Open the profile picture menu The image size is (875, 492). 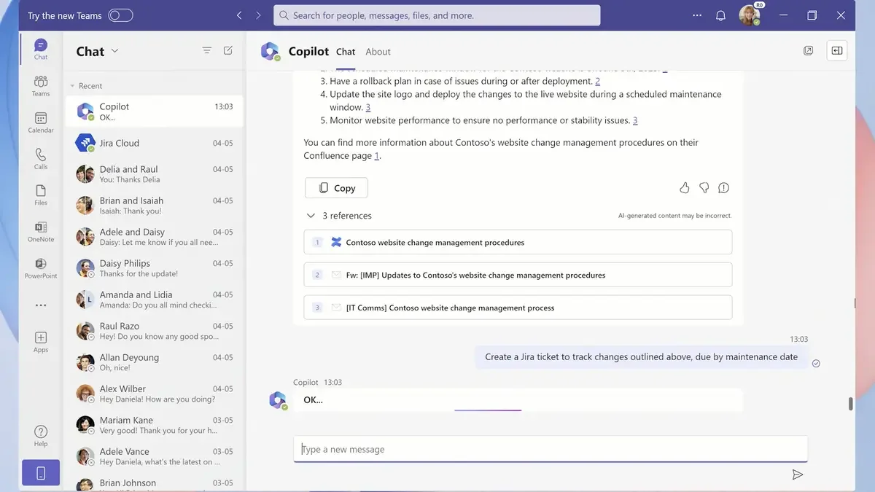pyautogui.click(x=750, y=15)
